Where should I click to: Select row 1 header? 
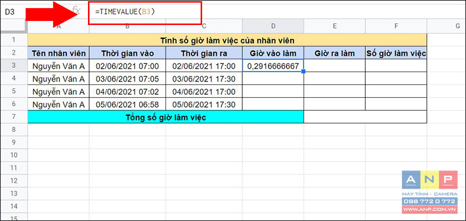(x=14, y=40)
